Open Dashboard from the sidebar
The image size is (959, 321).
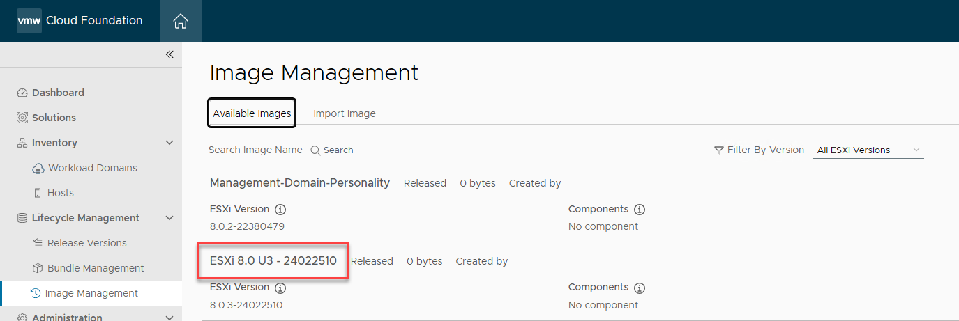(58, 93)
